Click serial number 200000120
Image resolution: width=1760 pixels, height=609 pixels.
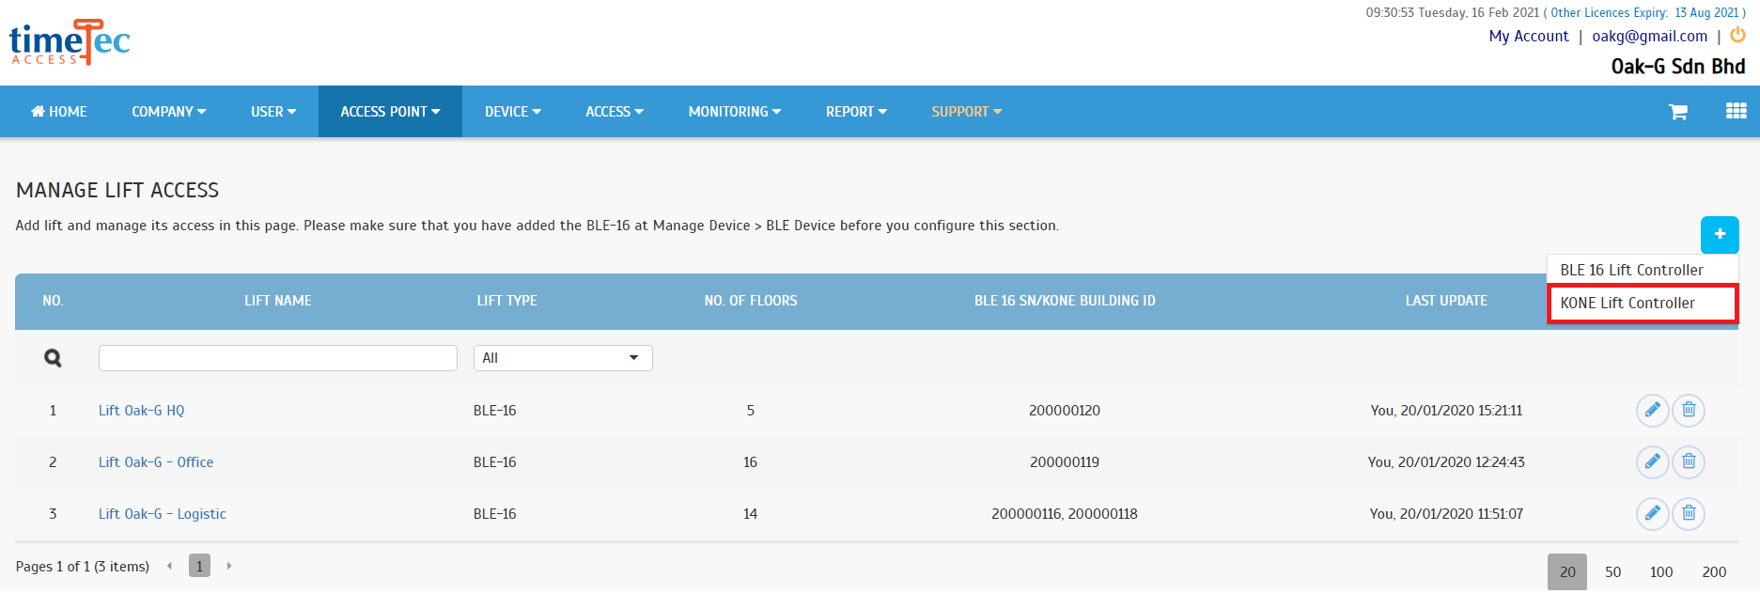1065,411
